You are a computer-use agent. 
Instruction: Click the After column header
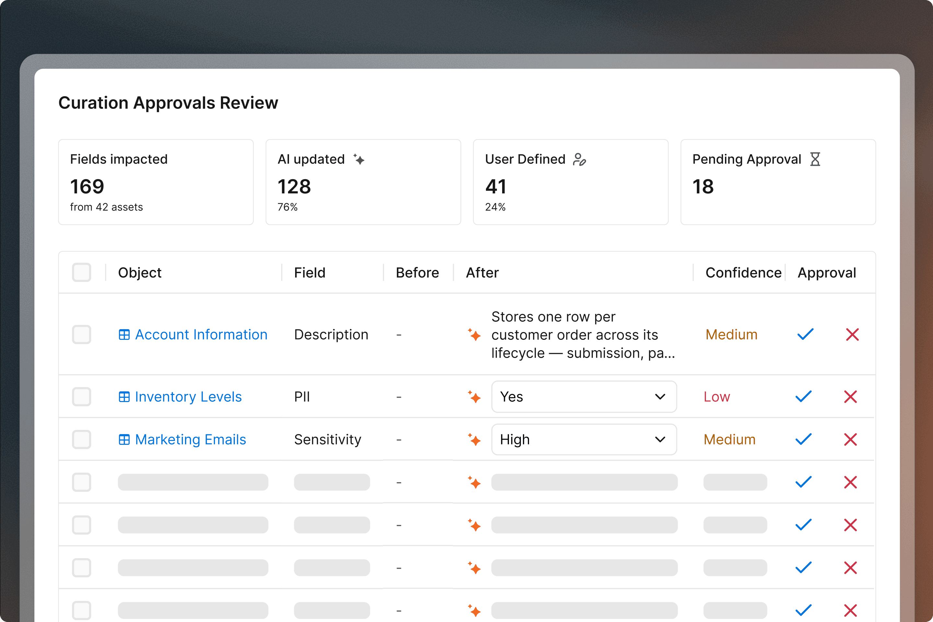(x=482, y=272)
